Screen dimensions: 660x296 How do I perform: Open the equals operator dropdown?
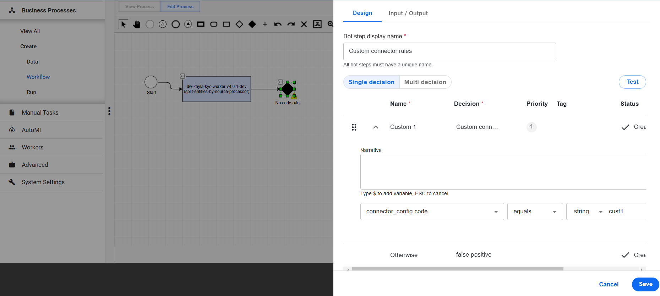535,212
